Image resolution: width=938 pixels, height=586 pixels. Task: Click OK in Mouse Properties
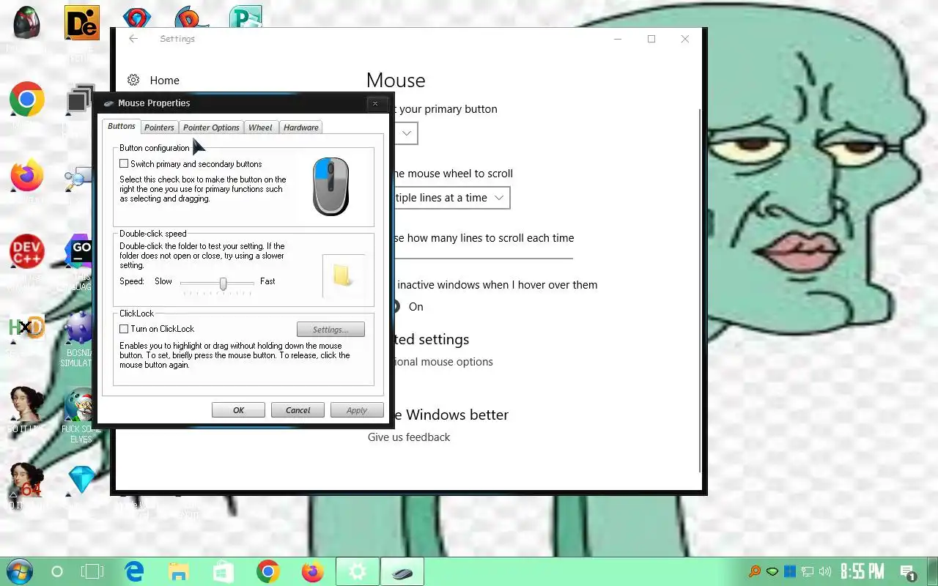[238, 410]
